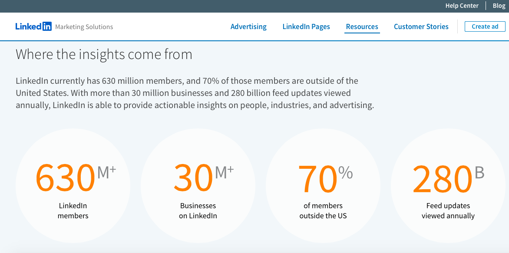
Task: Click the orange 630 statistic number
Action: click(65, 178)
